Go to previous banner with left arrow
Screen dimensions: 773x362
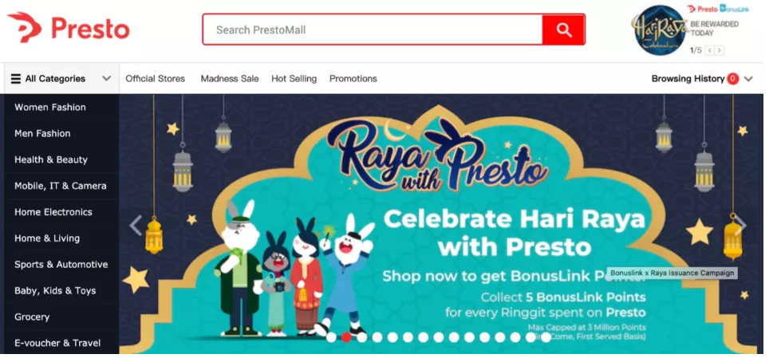136,226
